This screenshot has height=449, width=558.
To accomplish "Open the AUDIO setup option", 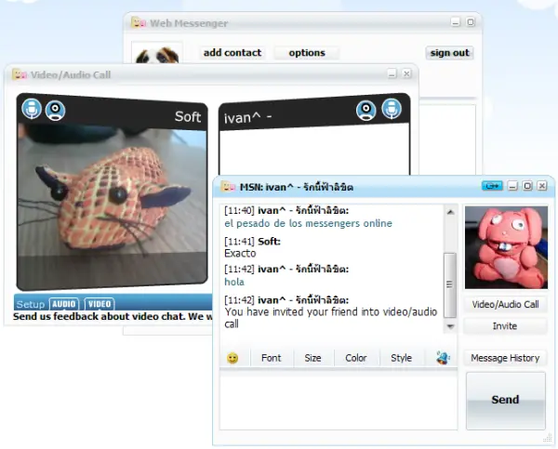I will [64, 304].
